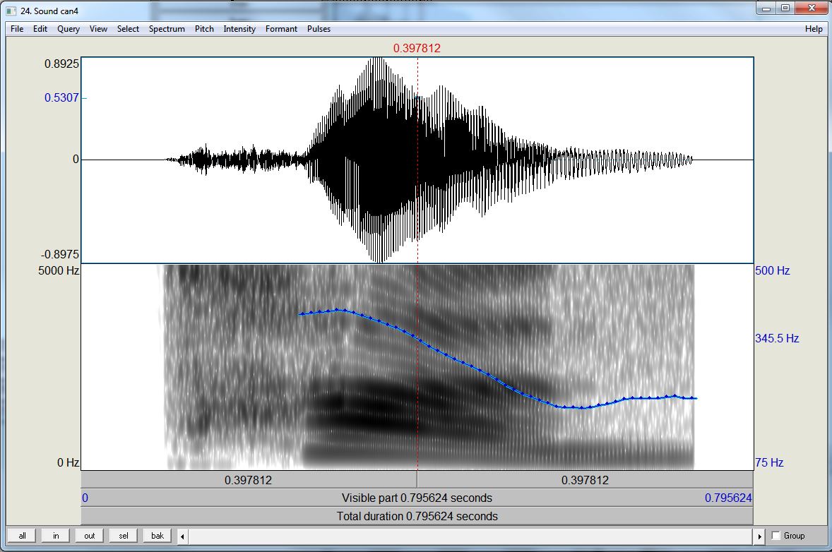Click the blue window end time 0.795624

tap(728, 498)
